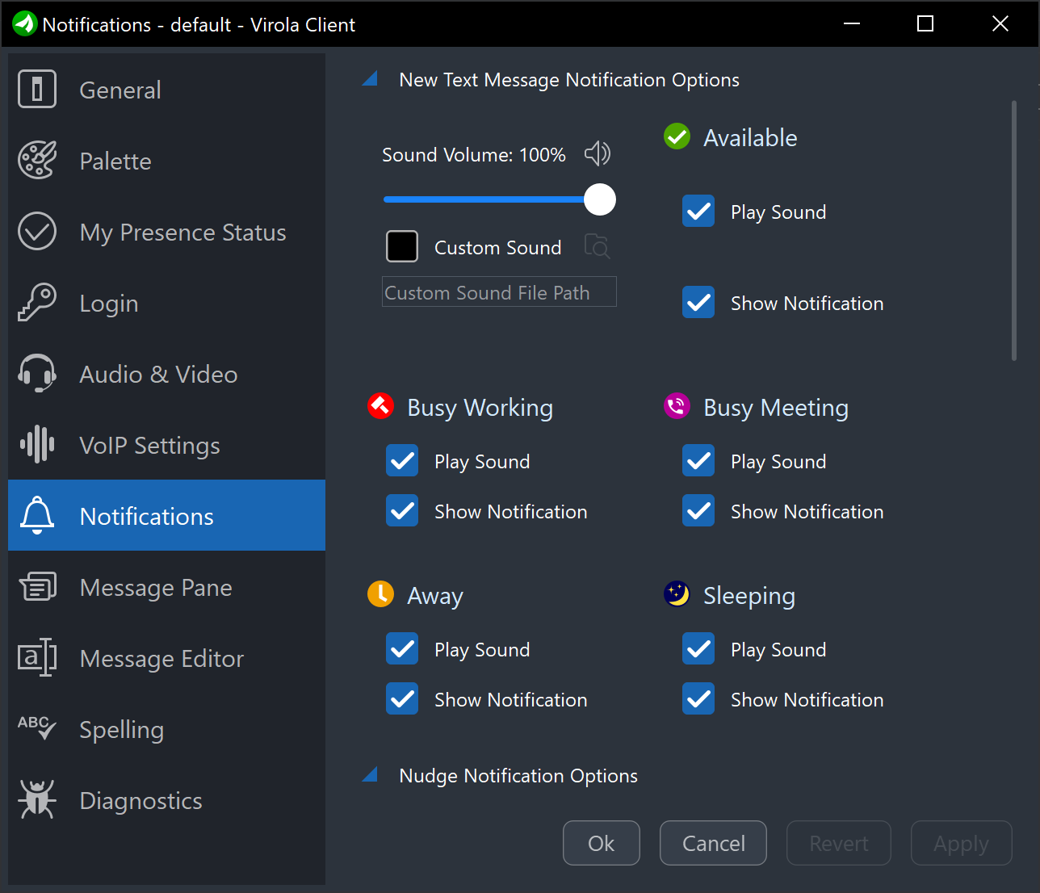Click the Diagnostics bug icon

pos(37,800)
